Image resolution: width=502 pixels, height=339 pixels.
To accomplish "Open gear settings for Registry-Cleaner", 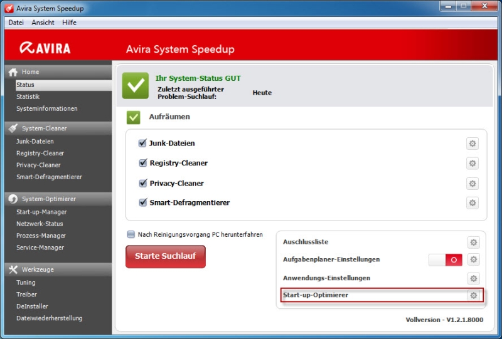I will click(473, 164).
